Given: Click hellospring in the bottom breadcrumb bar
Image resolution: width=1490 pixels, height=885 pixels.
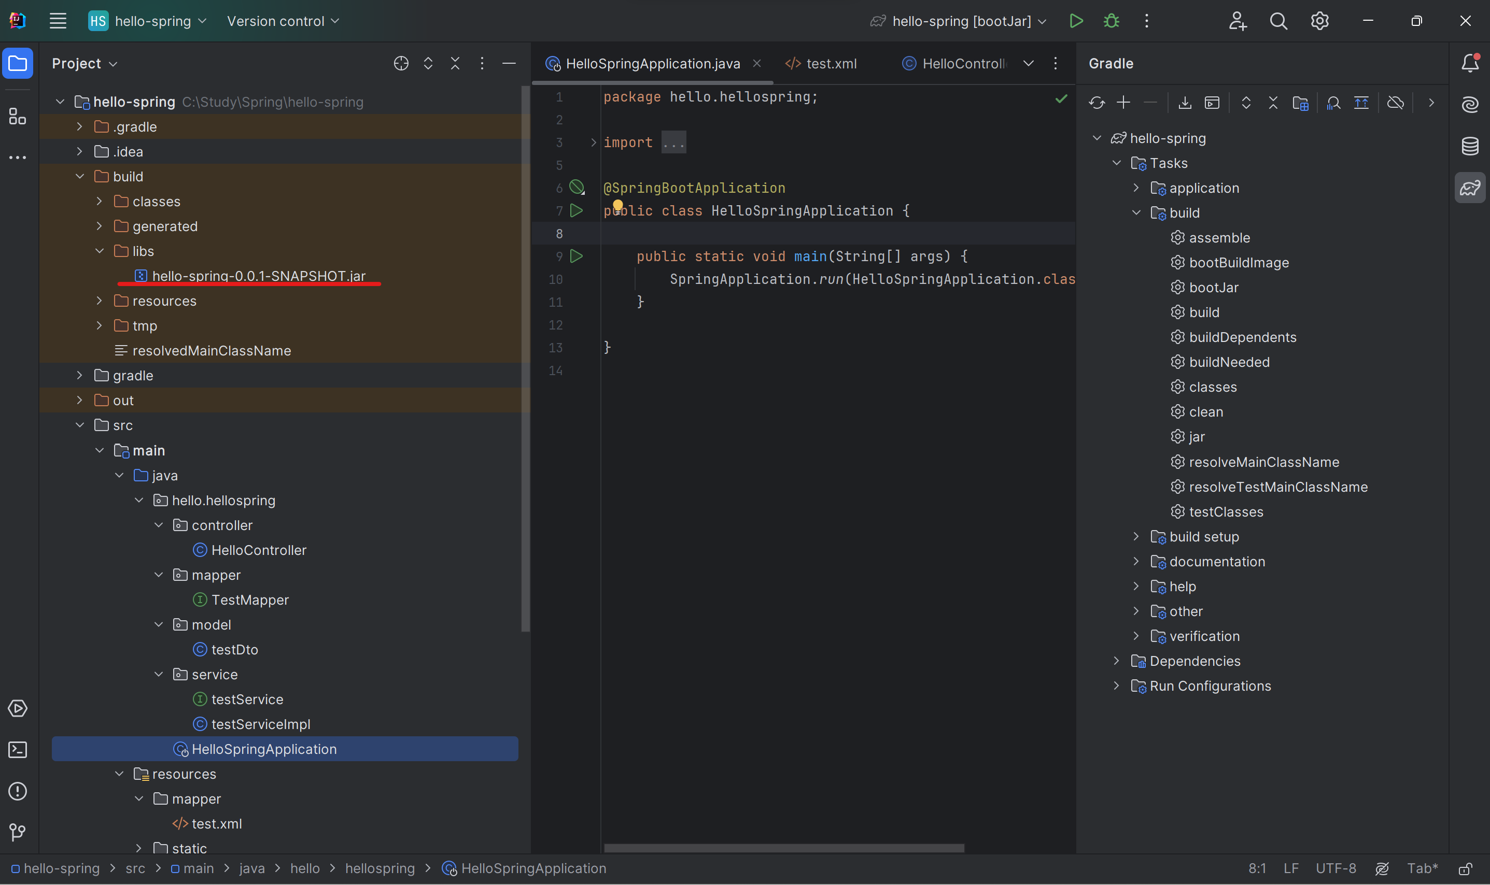Looking at the screenshot, I should 379,868.
